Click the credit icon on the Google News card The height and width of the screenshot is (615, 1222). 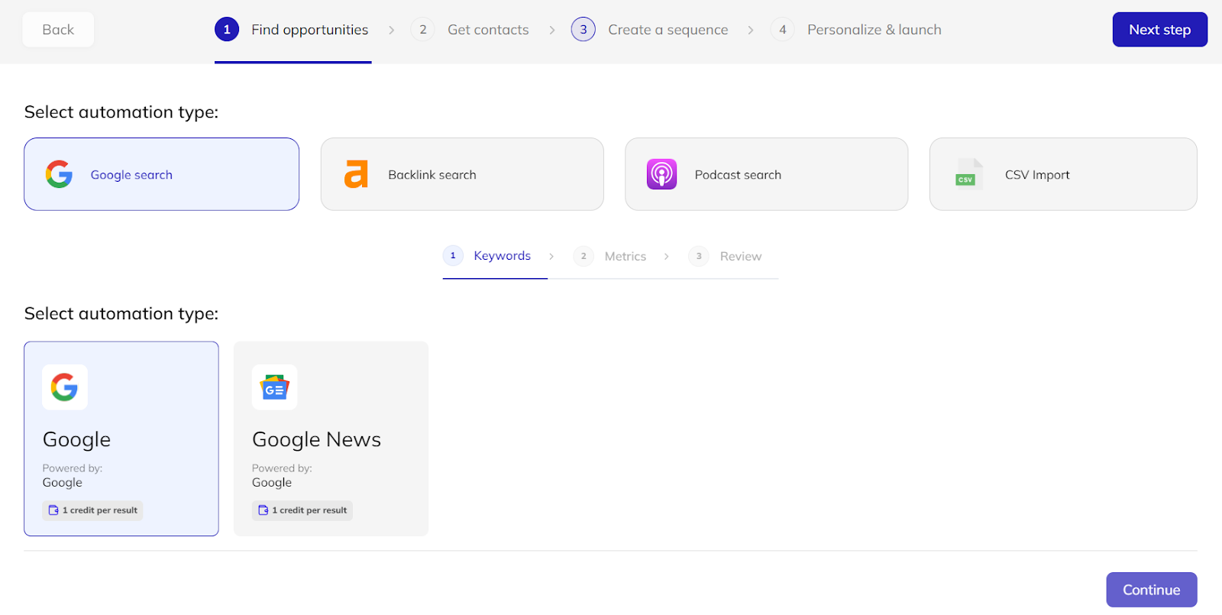(x=263, y=510)
